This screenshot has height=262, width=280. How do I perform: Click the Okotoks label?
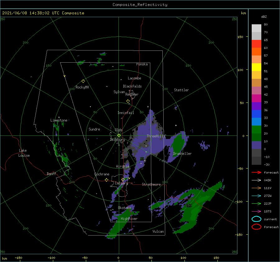coord(124,208)
